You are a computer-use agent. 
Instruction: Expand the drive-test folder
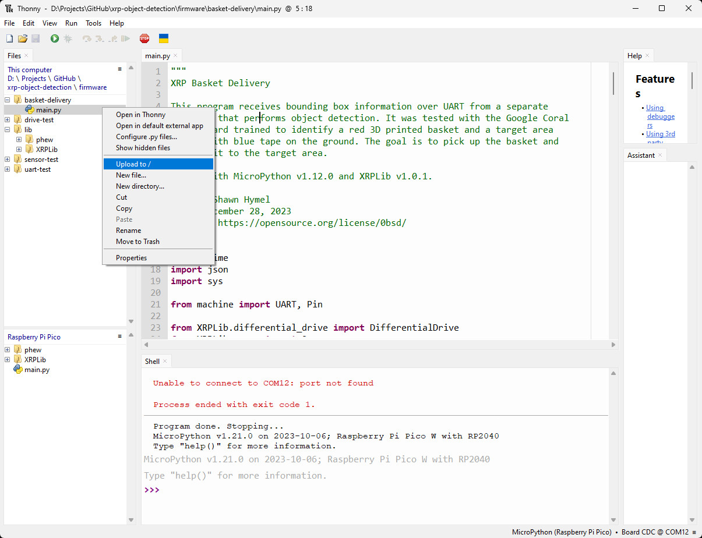(x=8, y=120)
